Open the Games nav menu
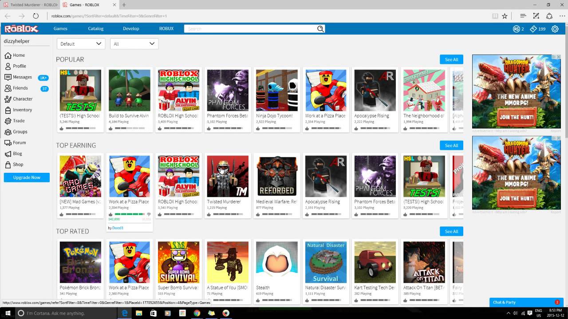568x319 pixels. pos(60,29)
